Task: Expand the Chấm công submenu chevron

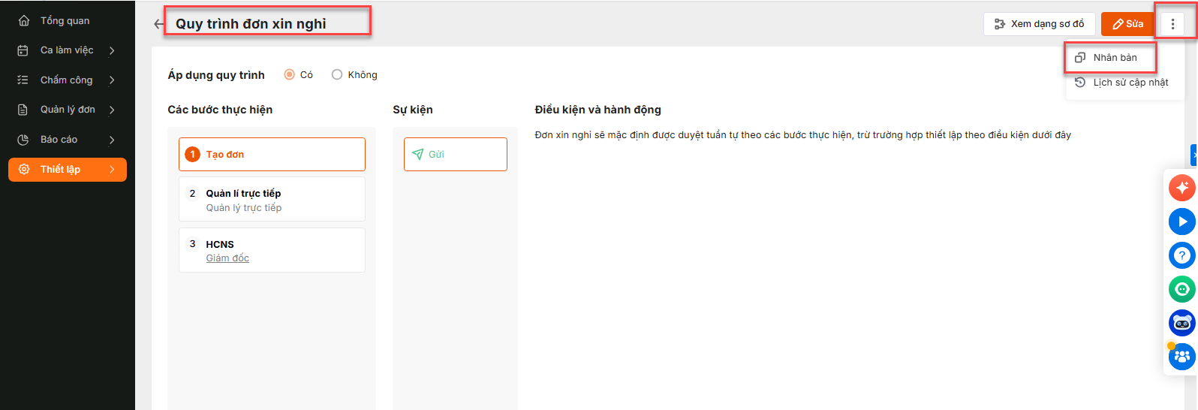Action: [112, 80]
